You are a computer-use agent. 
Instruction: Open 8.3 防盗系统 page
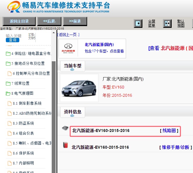23,123
